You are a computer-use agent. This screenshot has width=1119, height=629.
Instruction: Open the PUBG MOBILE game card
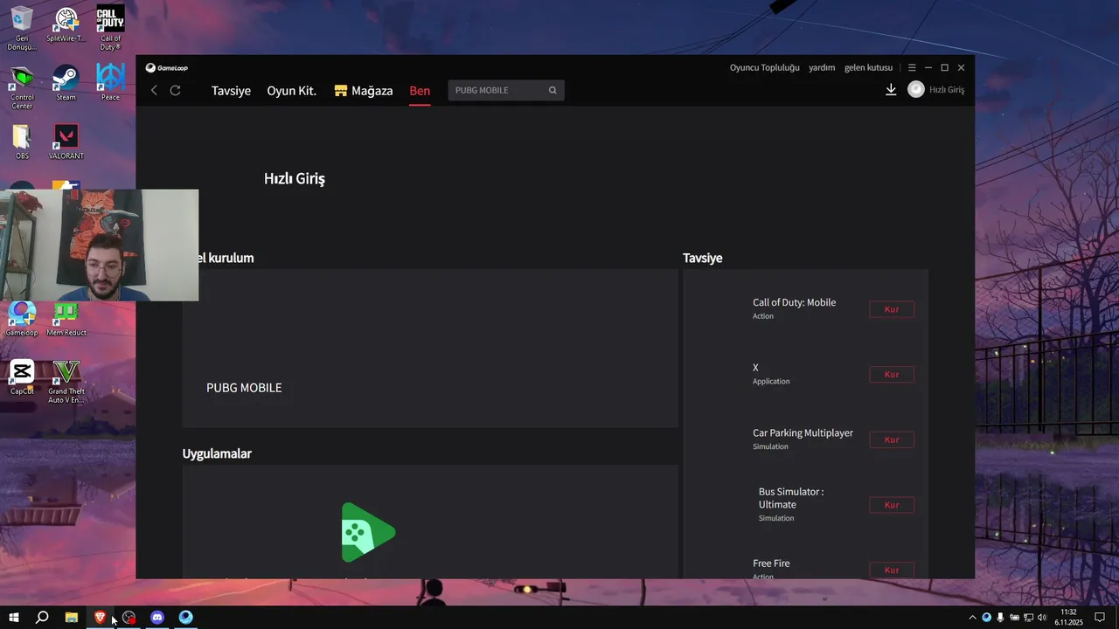[x=430, y=349]
